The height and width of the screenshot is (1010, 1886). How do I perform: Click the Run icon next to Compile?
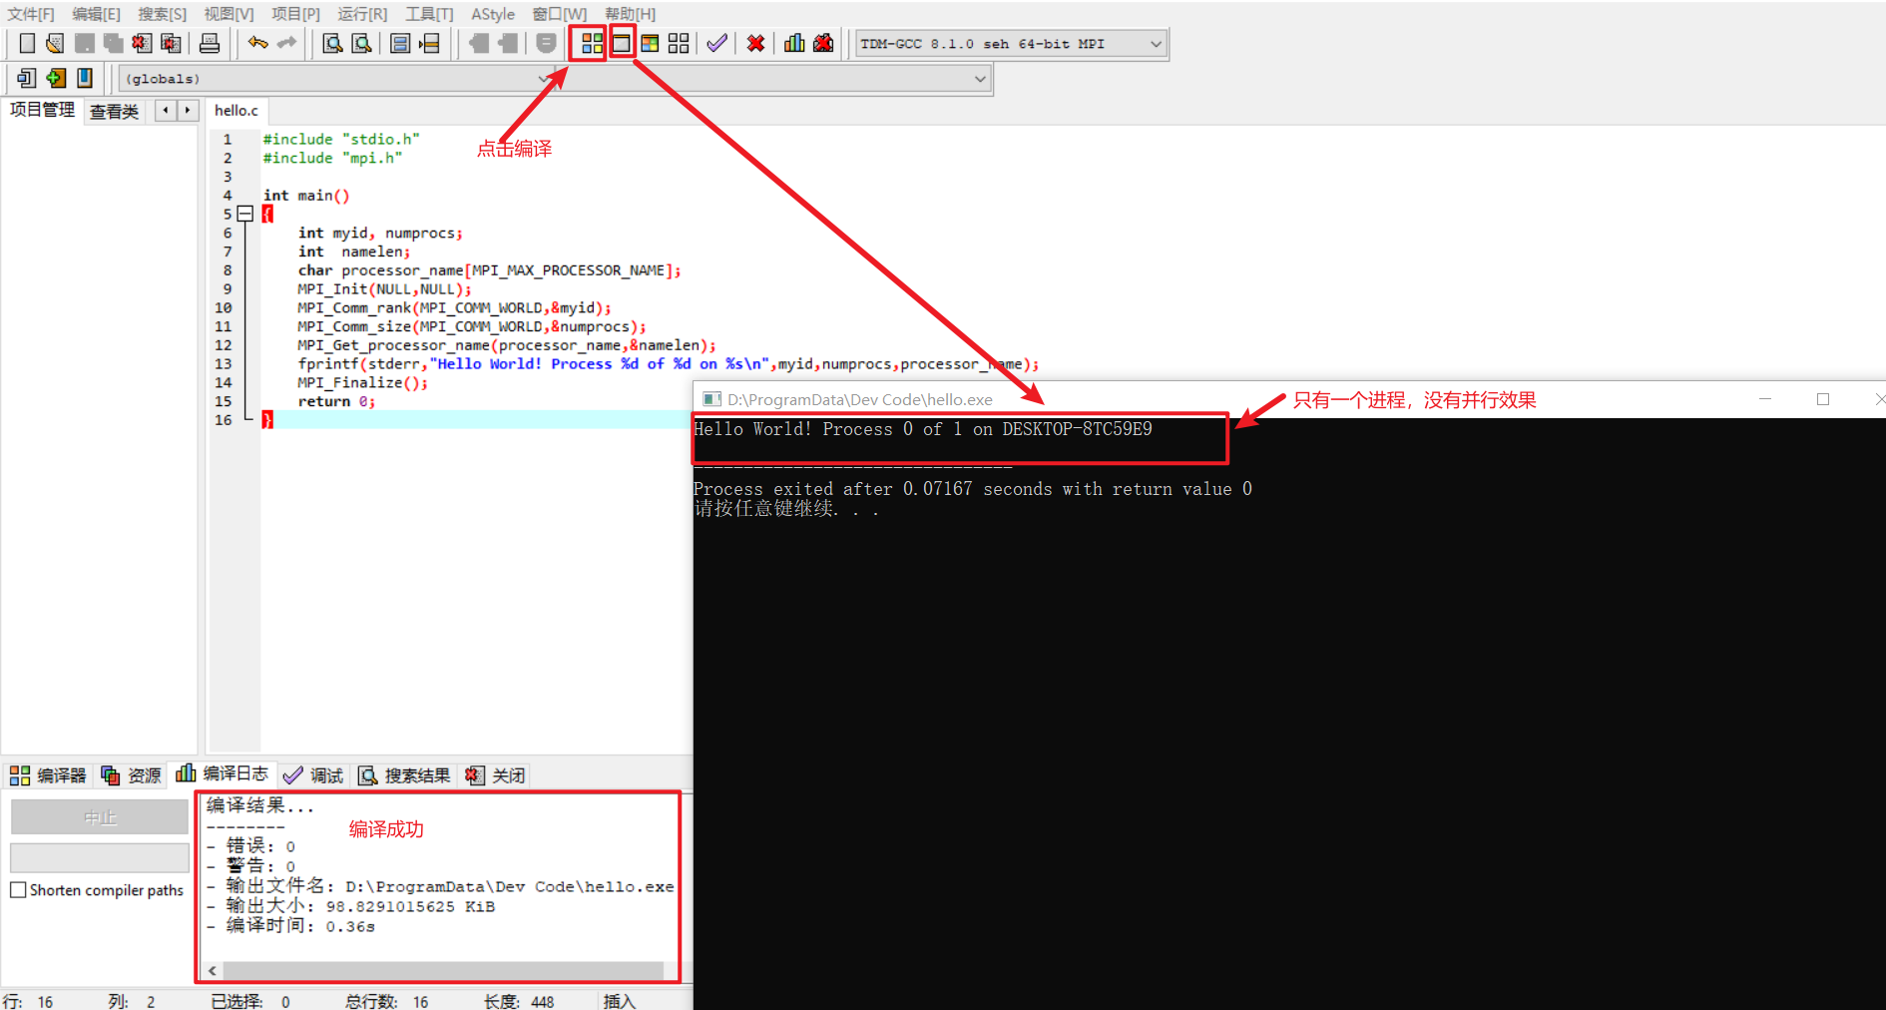coord(622,43)
